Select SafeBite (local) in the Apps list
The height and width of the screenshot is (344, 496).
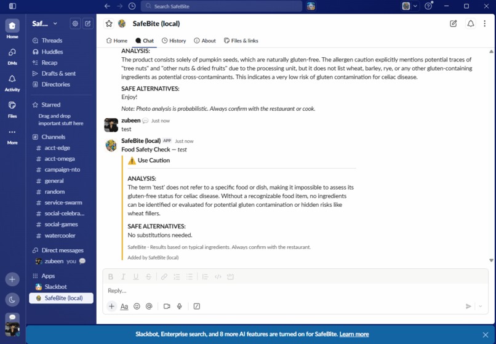pos(62,298)
